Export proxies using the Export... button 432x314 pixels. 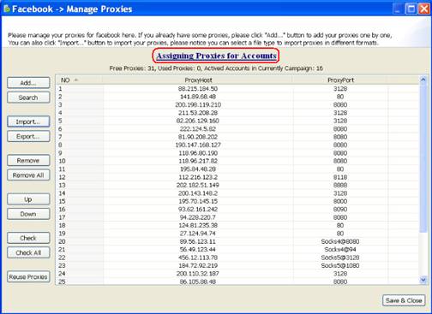[28, 136]
